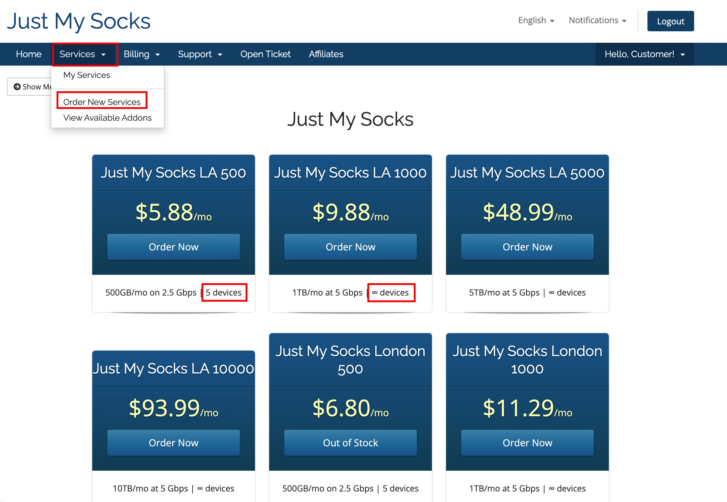Click the $6.80/mo price text
Image resolution: width=727 pixels, height=502 pixels.
[x=350, y=409]
